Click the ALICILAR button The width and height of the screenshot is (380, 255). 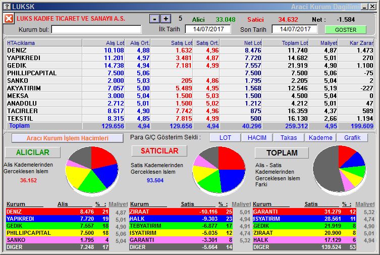pos(33,152)
